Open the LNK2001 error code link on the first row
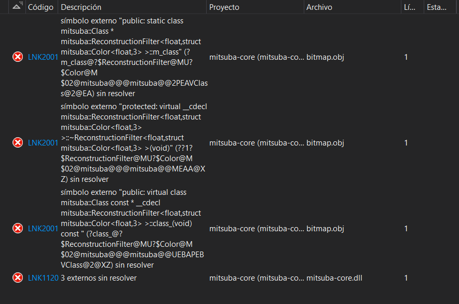The width and height of the screenshot is (459, 304). [42, 57]
